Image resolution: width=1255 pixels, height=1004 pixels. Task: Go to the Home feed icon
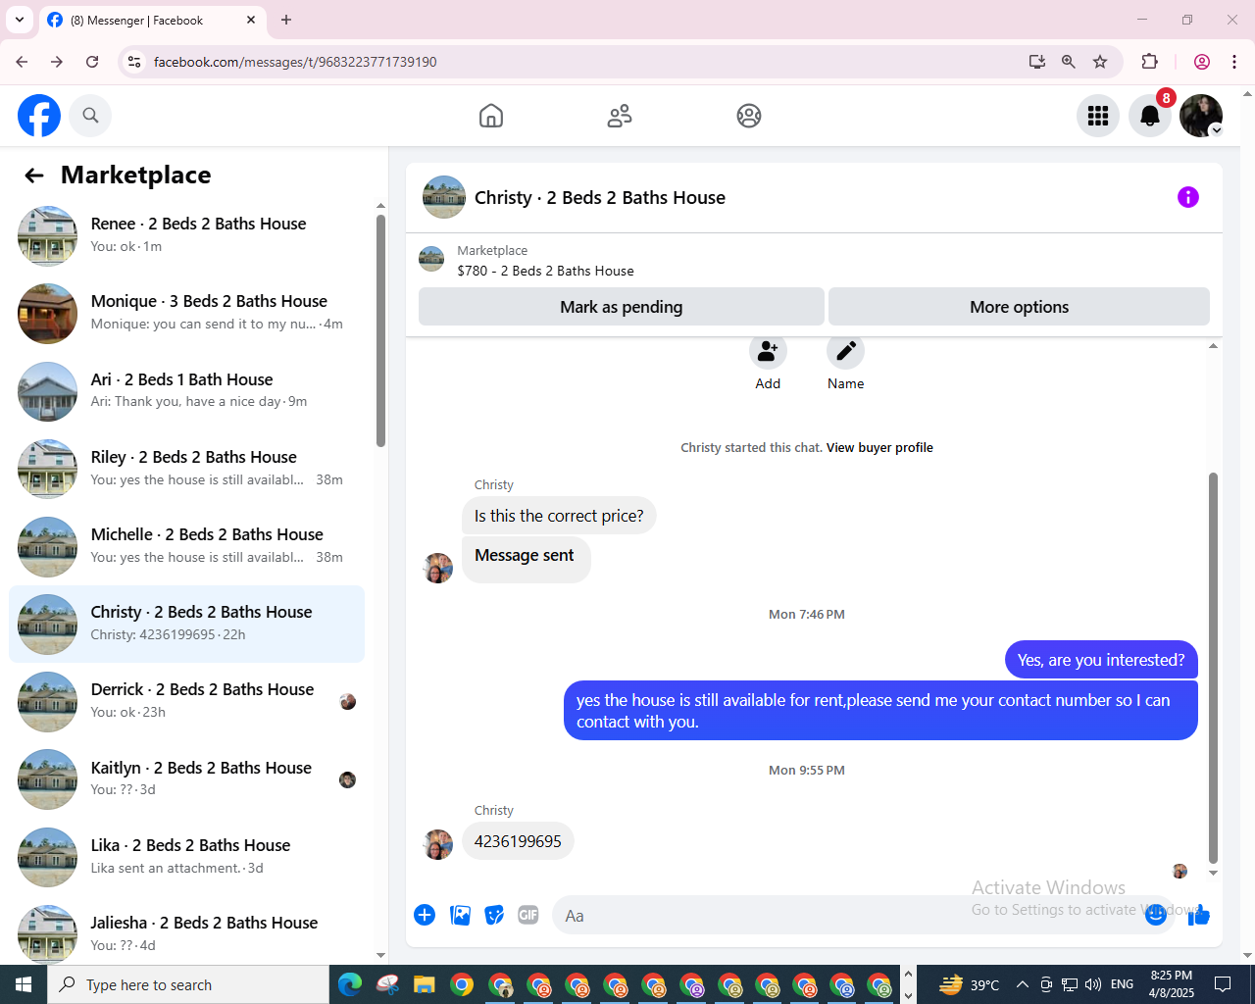491,116
